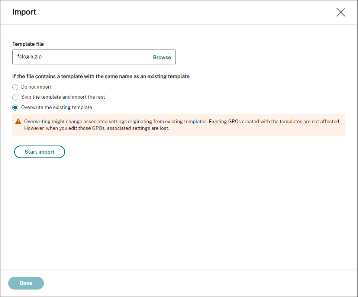Close the Import dialog with the X
Image resolution: width=358 pixels, height=297 pixels.
[x=341, y=12]
